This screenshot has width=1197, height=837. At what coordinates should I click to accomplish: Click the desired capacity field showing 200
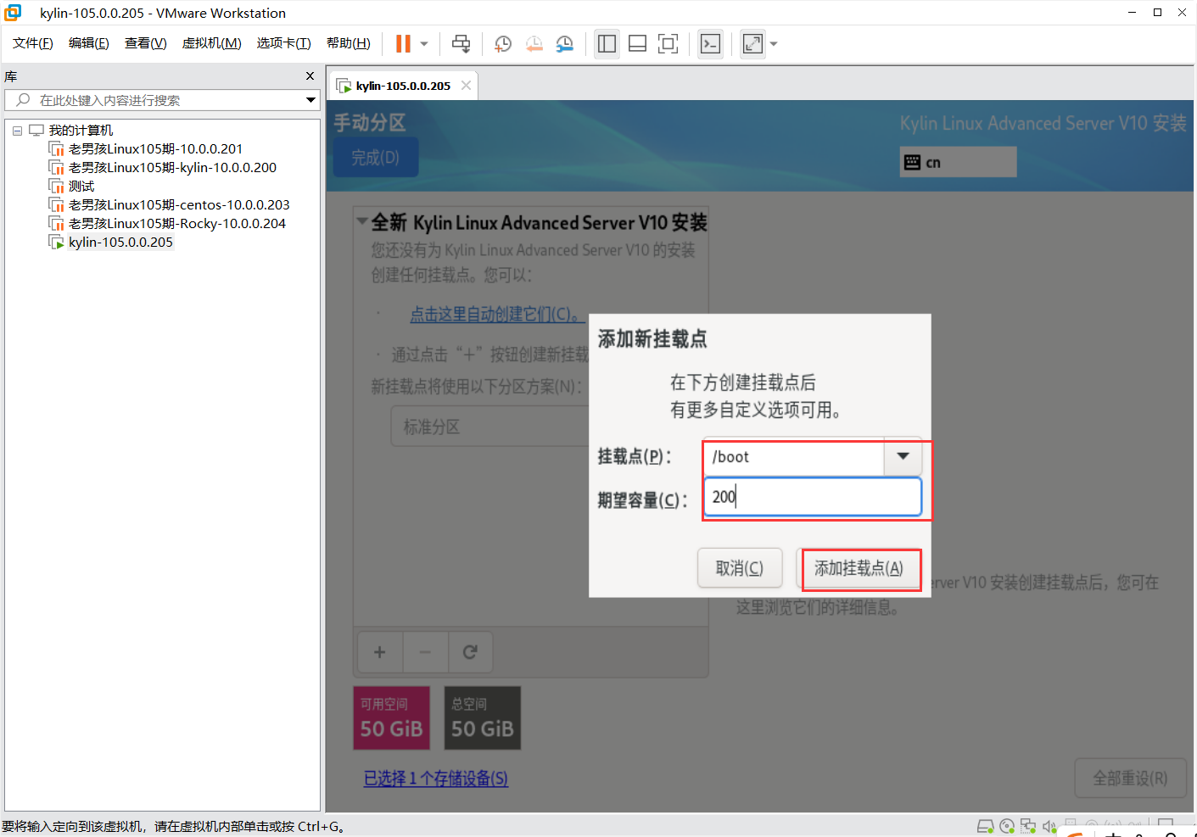(x=813, y=497)
